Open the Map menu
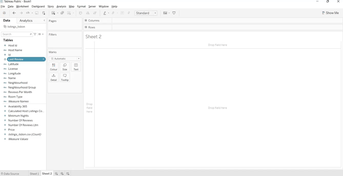 (72, 6)
